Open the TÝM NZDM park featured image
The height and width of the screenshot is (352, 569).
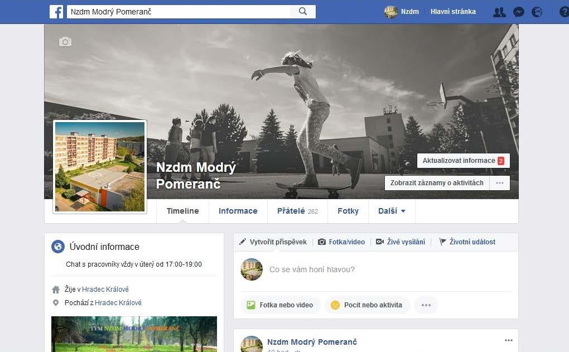(134, 334)
